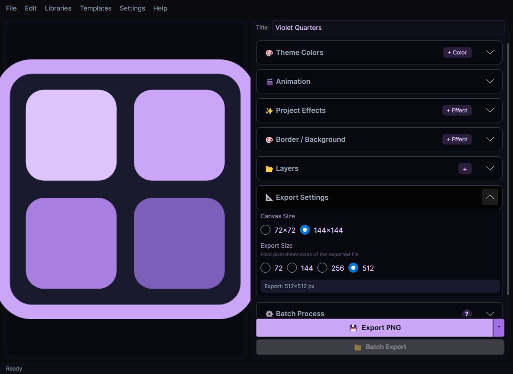This screenshot has width=513, height=374.
Task: Click the Border / Background palette icon
Action: coord(269,140)
